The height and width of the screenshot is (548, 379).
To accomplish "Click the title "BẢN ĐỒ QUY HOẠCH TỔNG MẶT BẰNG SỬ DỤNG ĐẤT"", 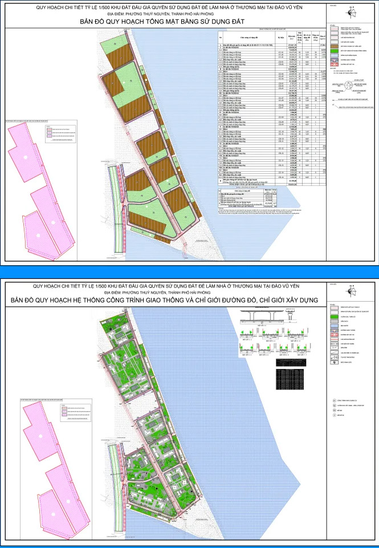I will 162,22.
